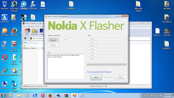
Task: Click the Reboot bootloader button
Action: tap(53, 45)
